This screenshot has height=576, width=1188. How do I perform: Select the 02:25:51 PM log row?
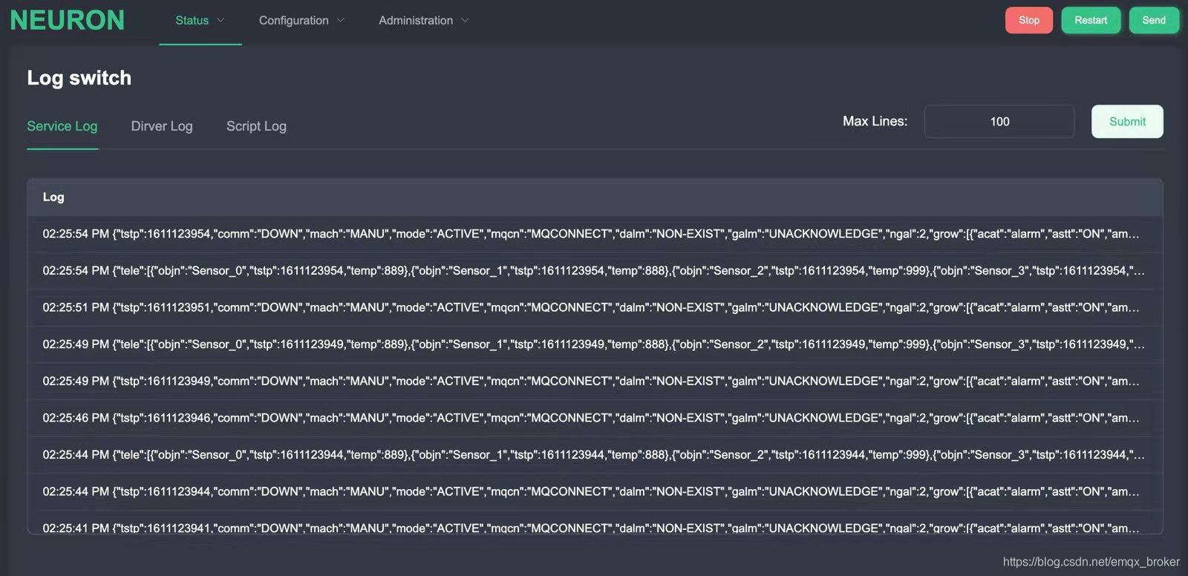coord(595,307)
